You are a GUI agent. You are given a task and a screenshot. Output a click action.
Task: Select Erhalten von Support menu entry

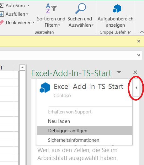84,112
